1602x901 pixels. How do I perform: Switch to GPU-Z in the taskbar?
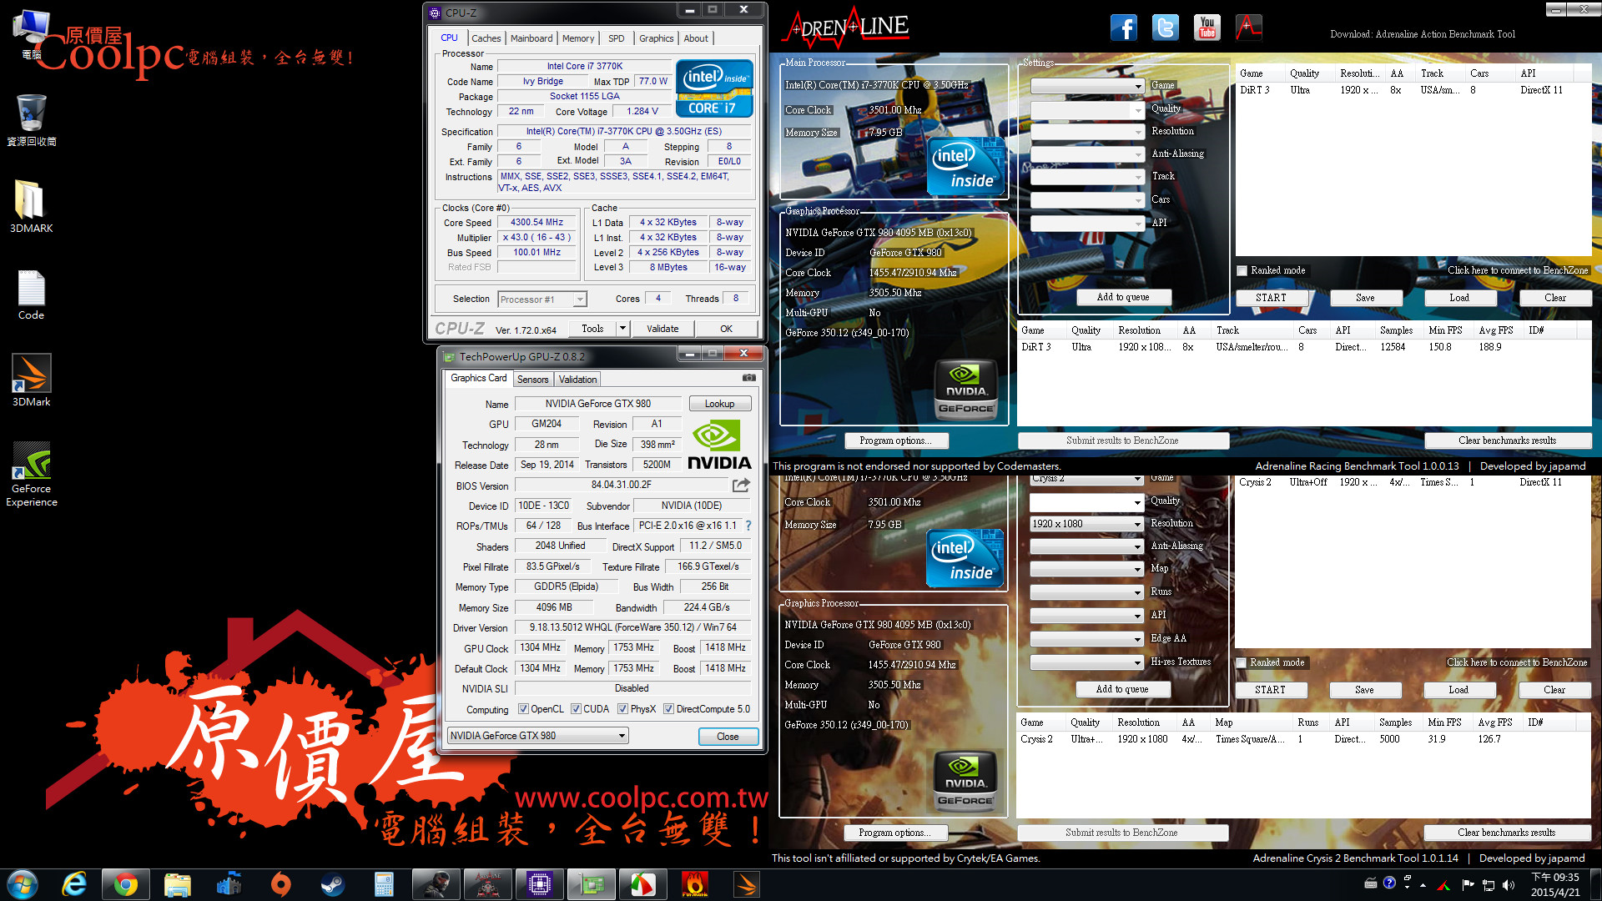[x=591, y=884]
